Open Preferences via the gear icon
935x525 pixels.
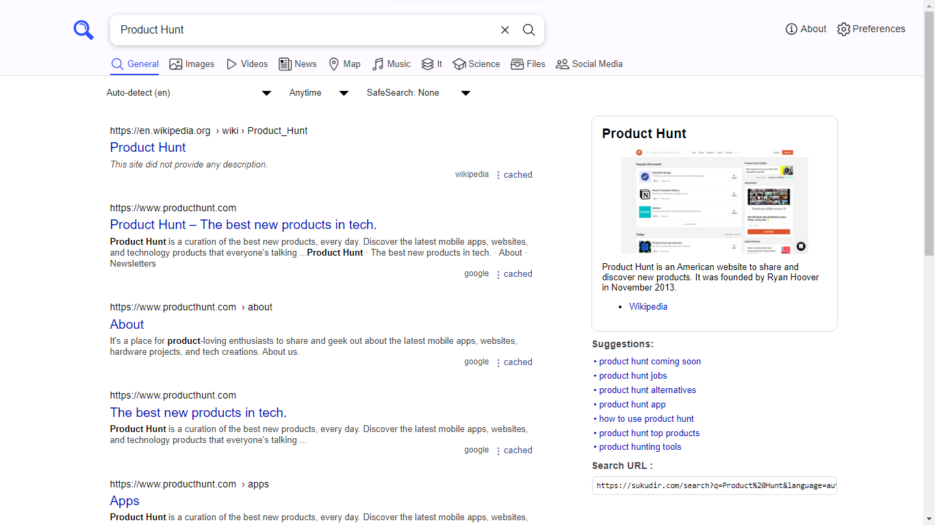[843, 29]
